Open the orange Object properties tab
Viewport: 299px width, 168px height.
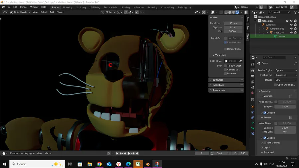[253, 107]
